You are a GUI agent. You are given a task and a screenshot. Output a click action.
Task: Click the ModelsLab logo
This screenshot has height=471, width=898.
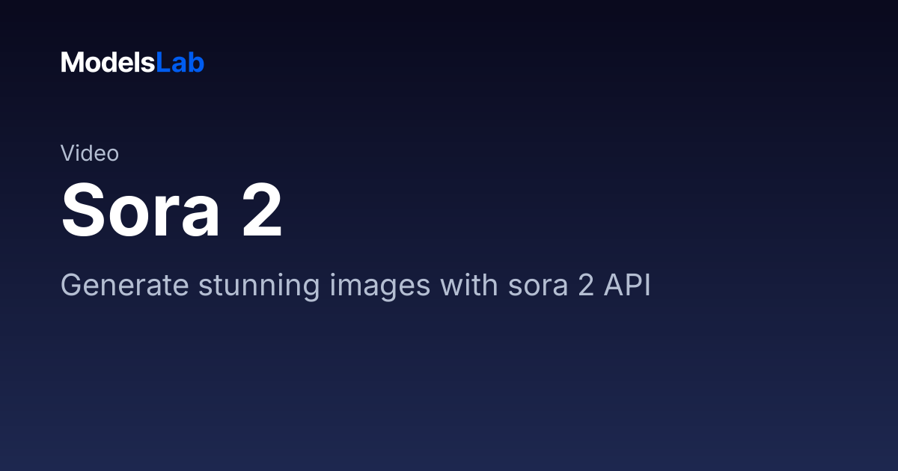coord(132,63)
